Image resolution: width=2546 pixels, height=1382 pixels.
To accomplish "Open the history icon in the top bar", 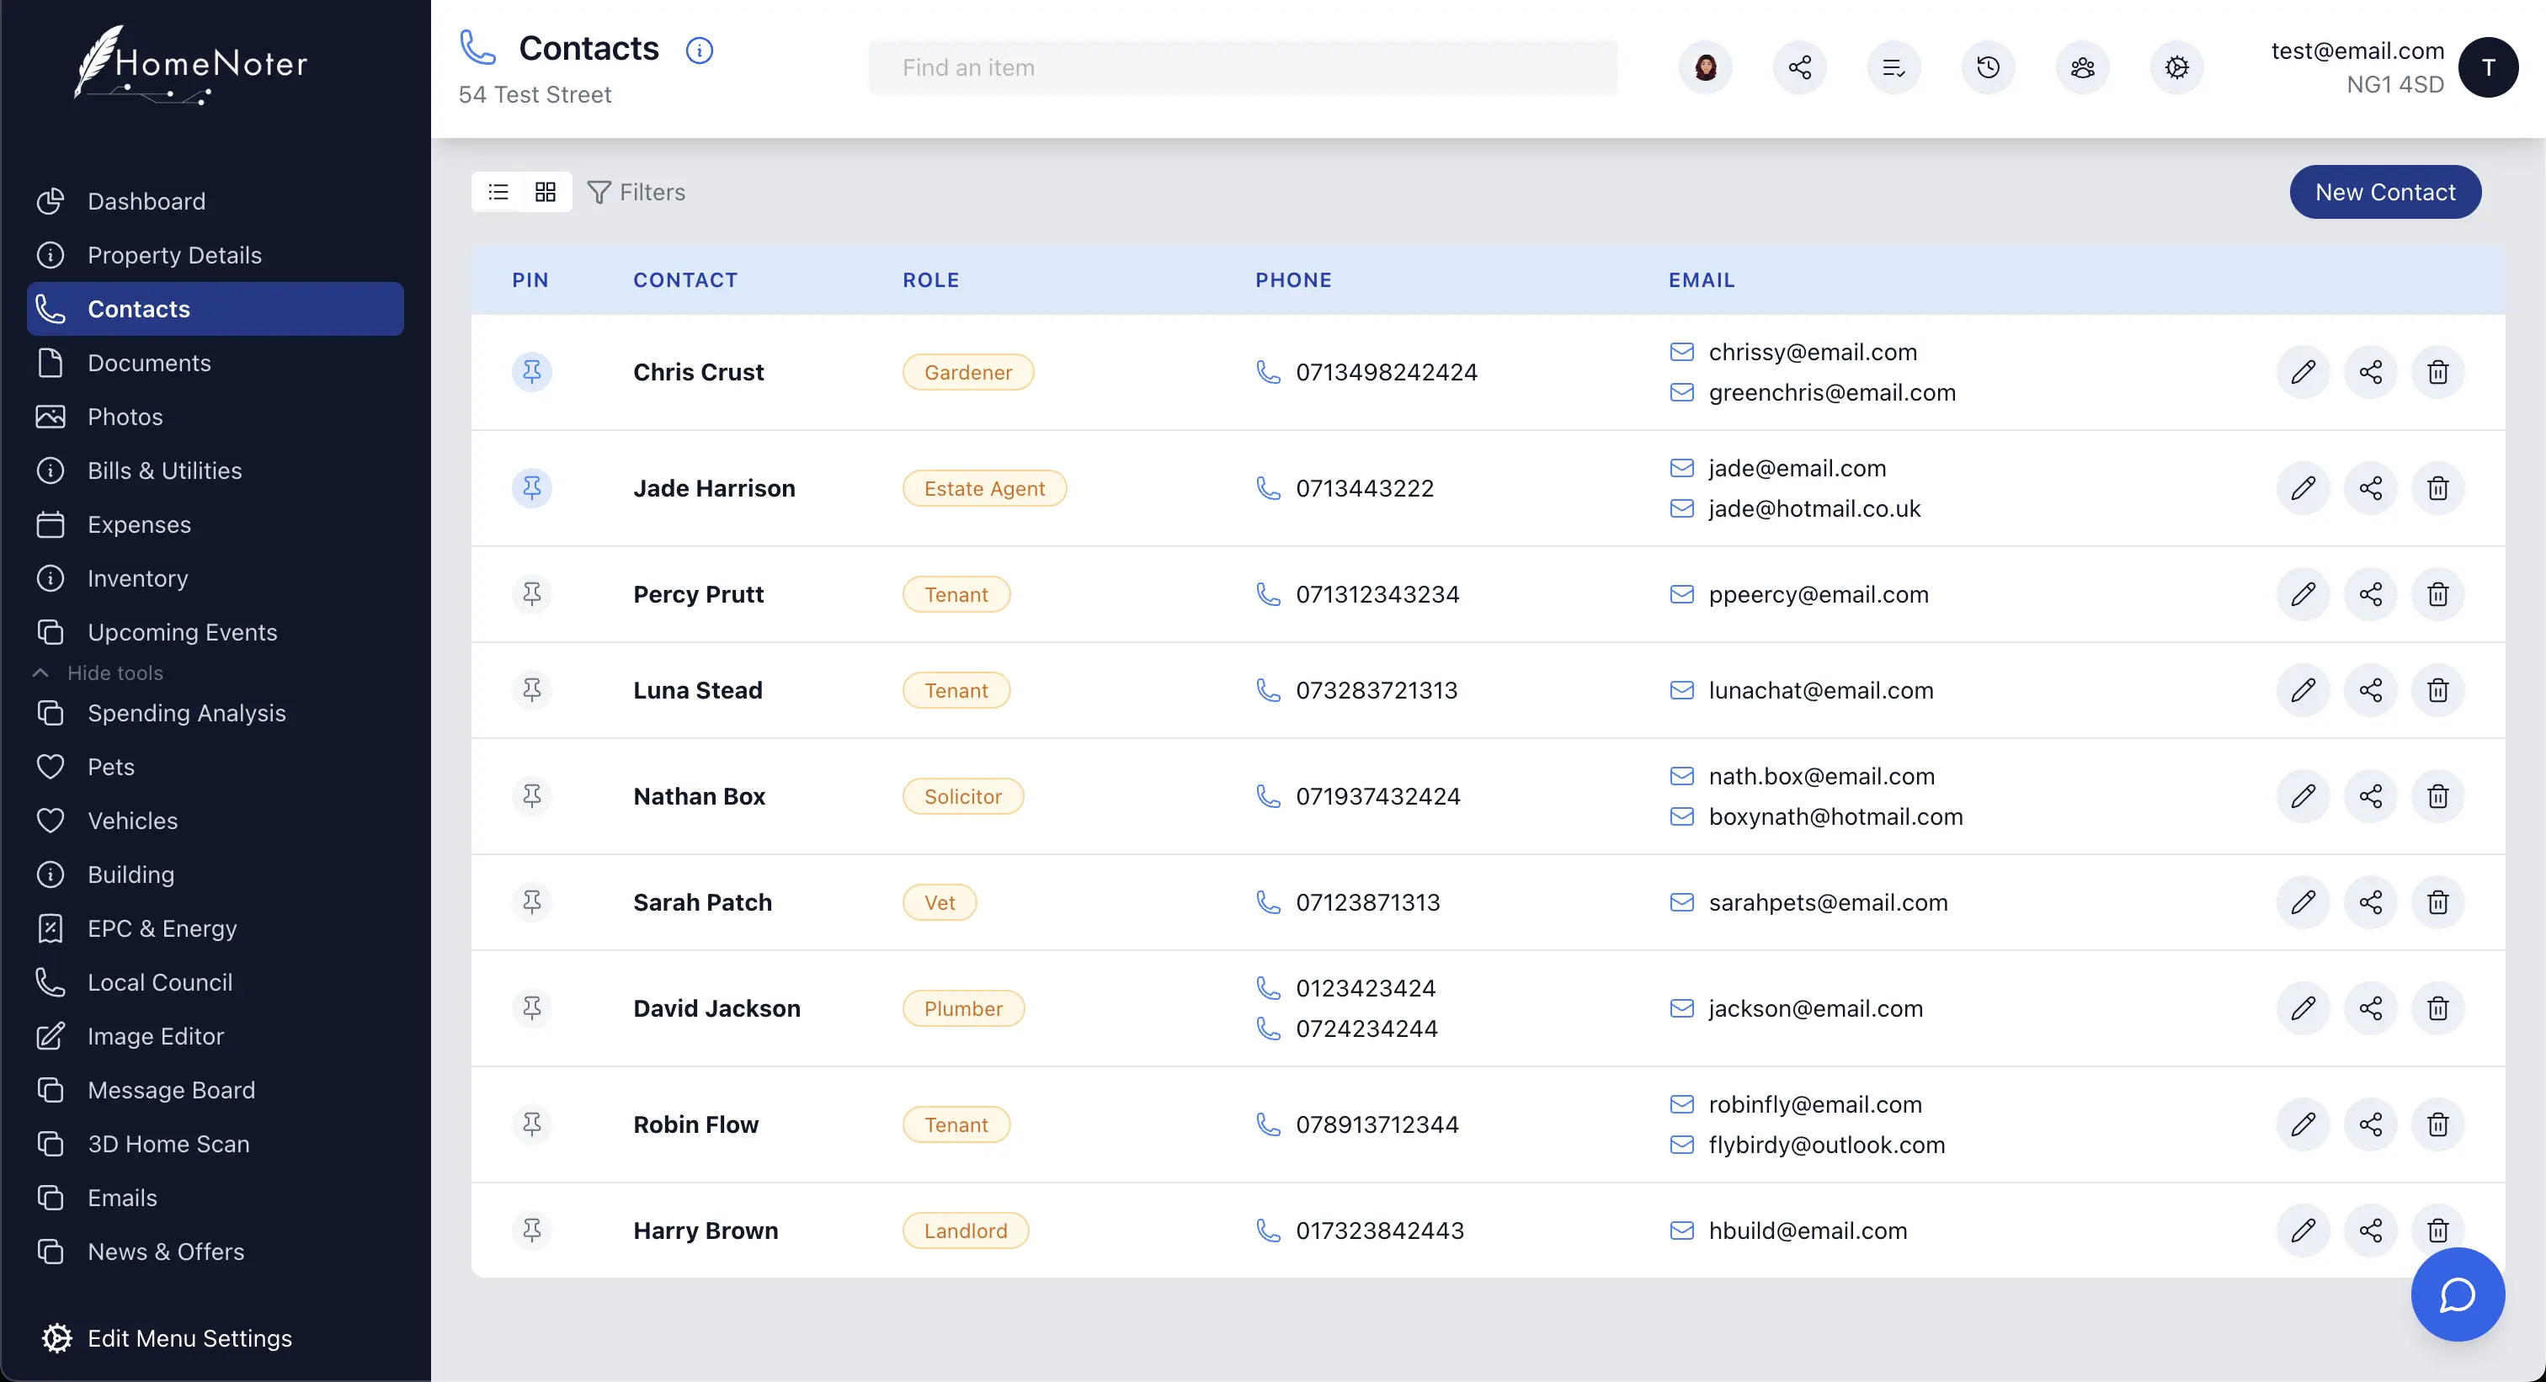I will (x=1988, y=67).
